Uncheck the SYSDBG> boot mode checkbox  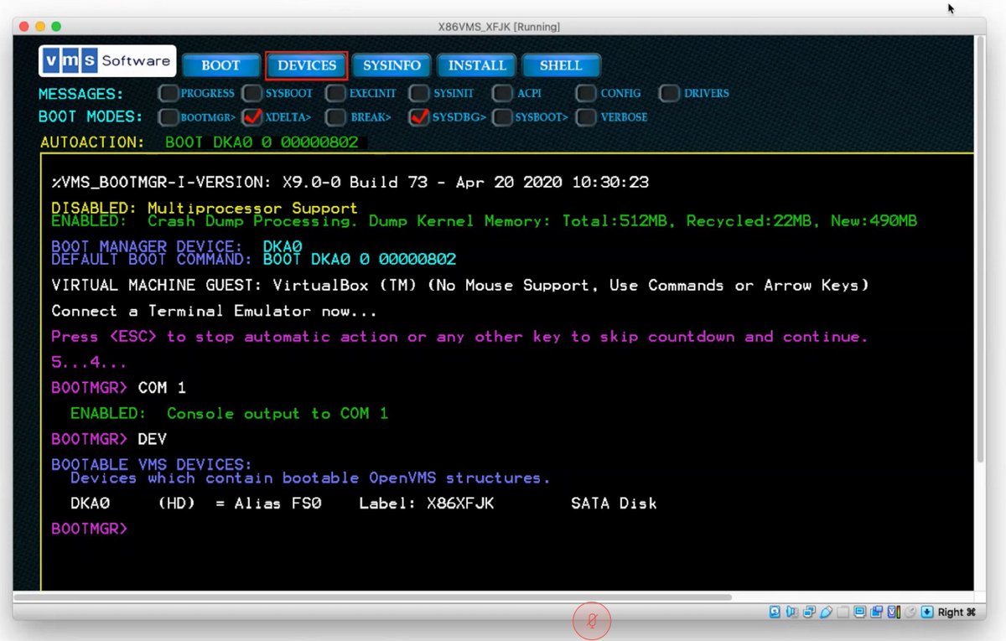pyautogui.click(x=419, y=117)
